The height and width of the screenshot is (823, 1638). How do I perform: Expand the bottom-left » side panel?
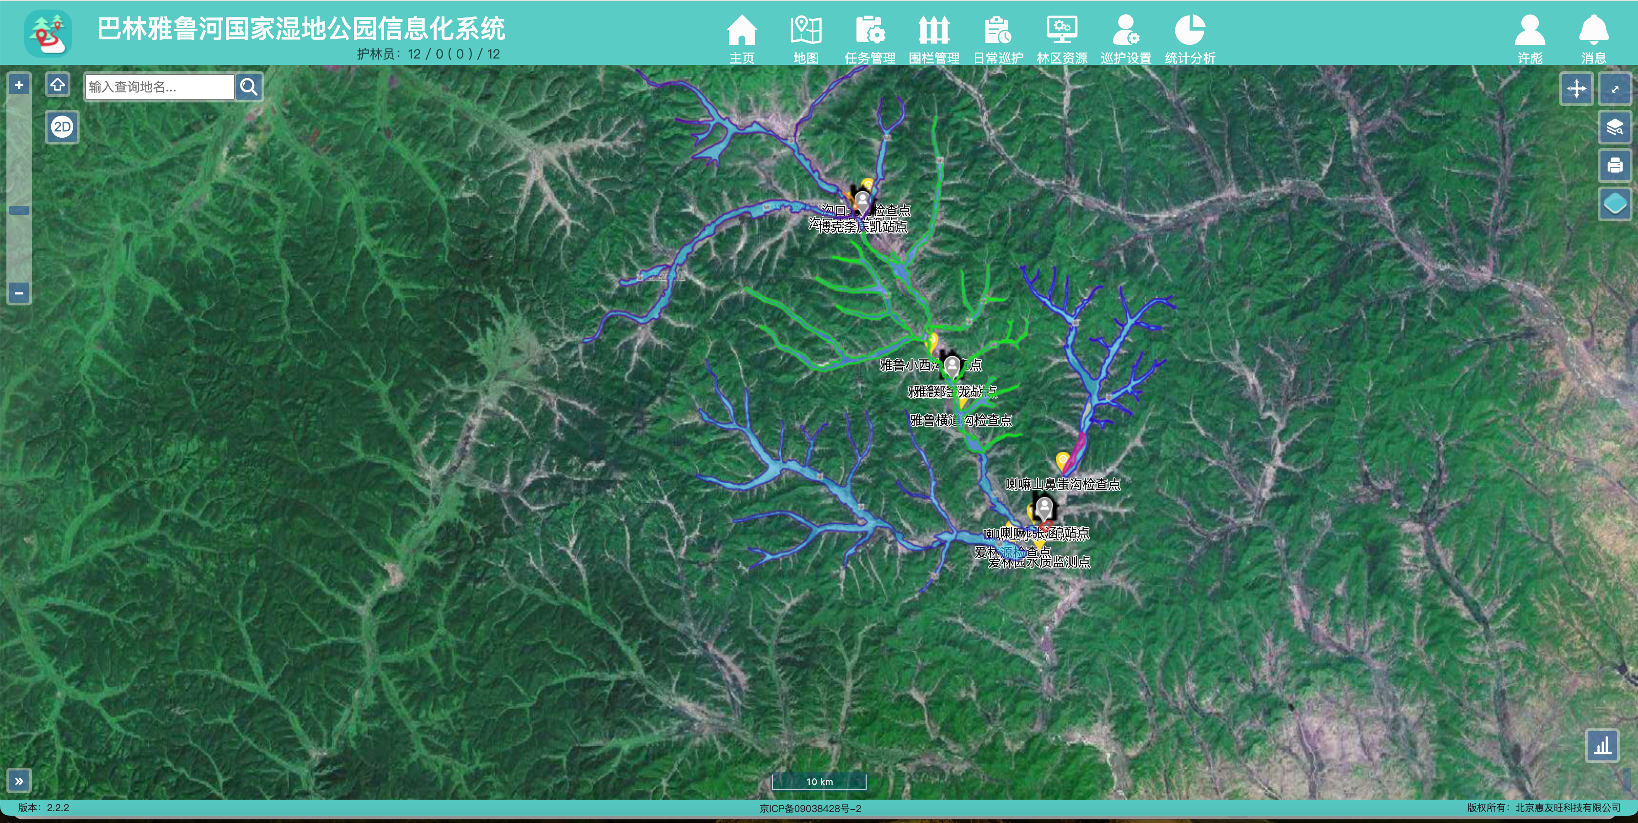tap(19, 780)
